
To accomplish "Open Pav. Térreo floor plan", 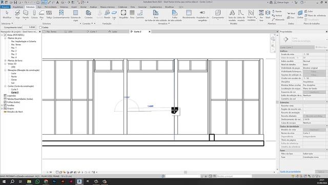I will point(16,45).
